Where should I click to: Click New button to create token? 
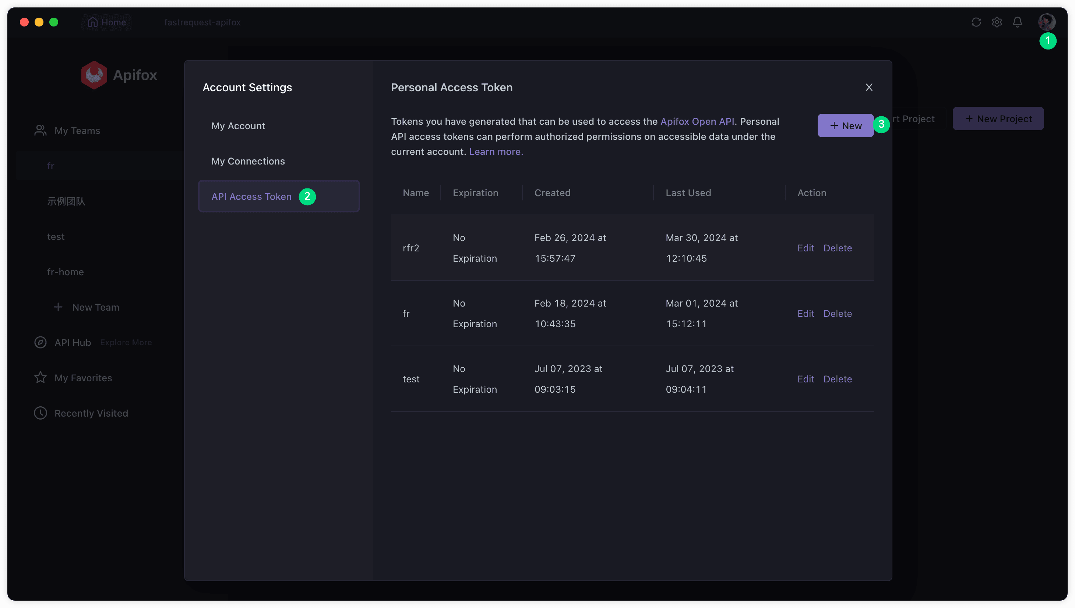tap(845, 126)
